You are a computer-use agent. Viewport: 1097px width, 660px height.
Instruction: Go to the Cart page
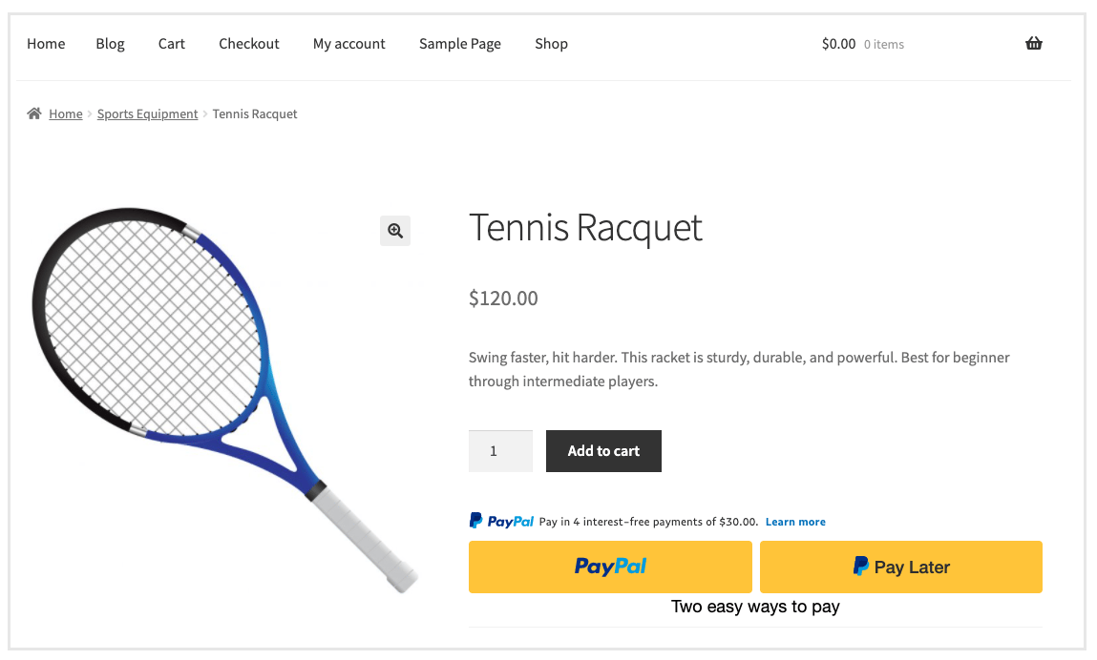(172, 44)
